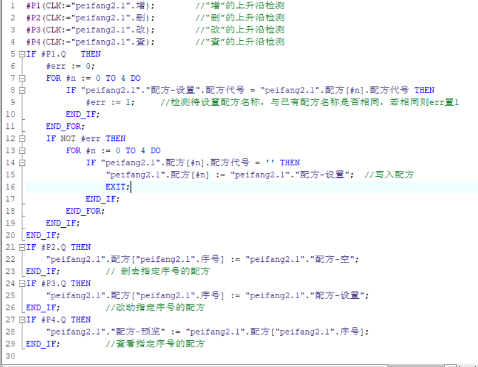Click the END_FOR; on line 11
This screenshot has height=367, width=478.
tap(65, 127)
